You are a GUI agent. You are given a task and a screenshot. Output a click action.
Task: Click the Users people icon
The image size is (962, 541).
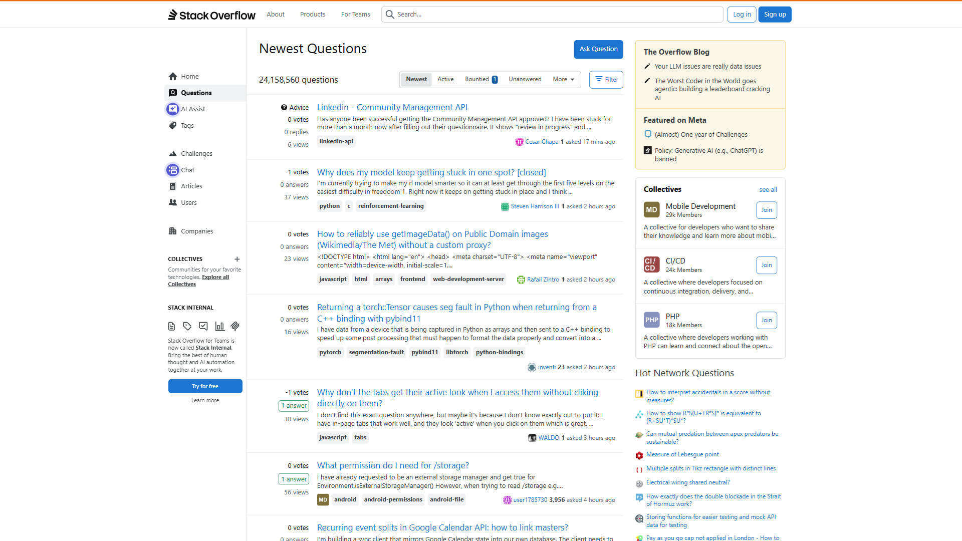173,202
